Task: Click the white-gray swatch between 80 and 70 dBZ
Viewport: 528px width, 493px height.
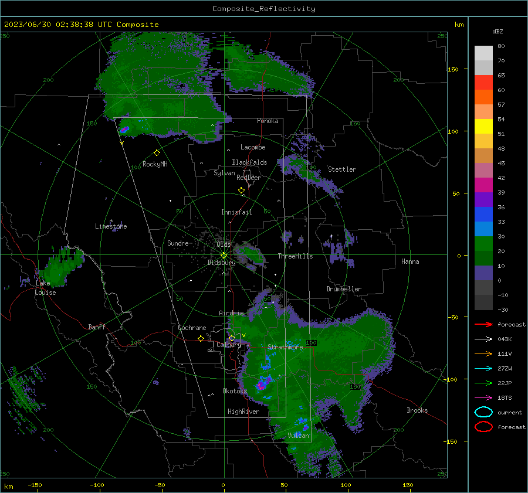Action: 483,53
